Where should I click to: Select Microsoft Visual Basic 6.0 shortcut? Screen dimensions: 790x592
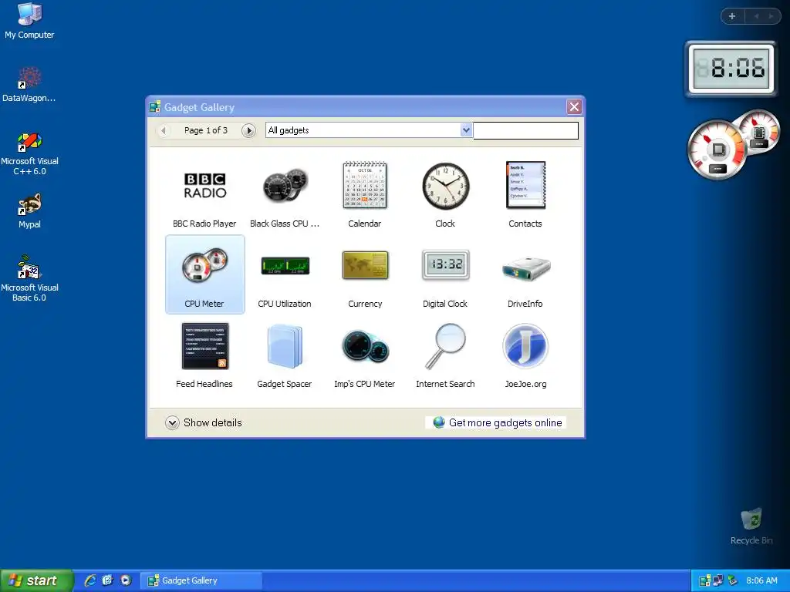29,278
